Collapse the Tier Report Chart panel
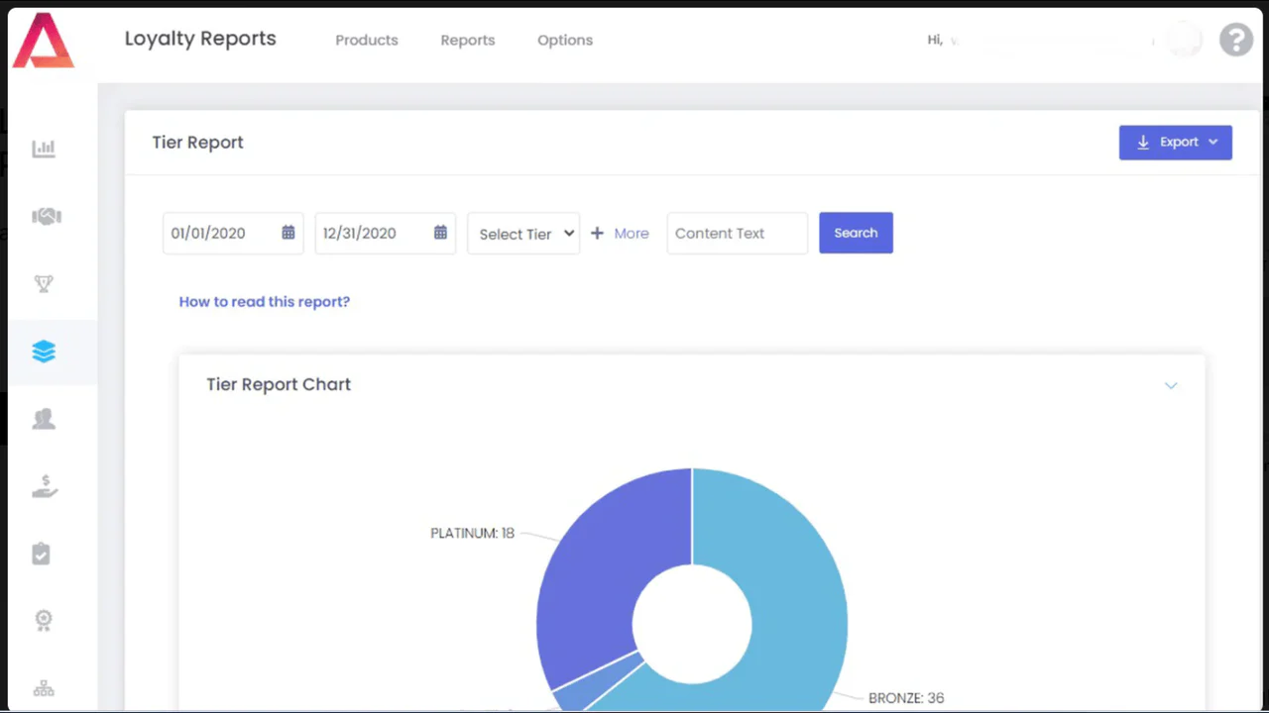1269x713 pixels. (x=1171, y=385)
